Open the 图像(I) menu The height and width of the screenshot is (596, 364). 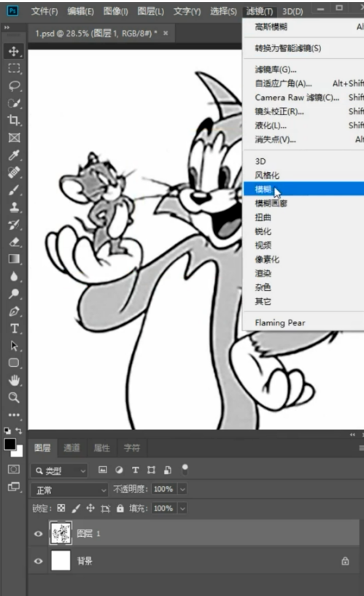pyautogui.click(x=115, y=11)
